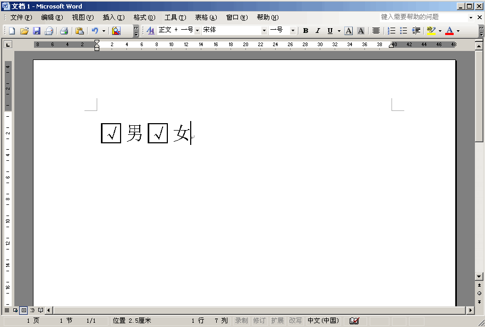Viewport: 485px width, 327px height.
Task: Open help question box dropdown arrow
Action: click(471, 18)
